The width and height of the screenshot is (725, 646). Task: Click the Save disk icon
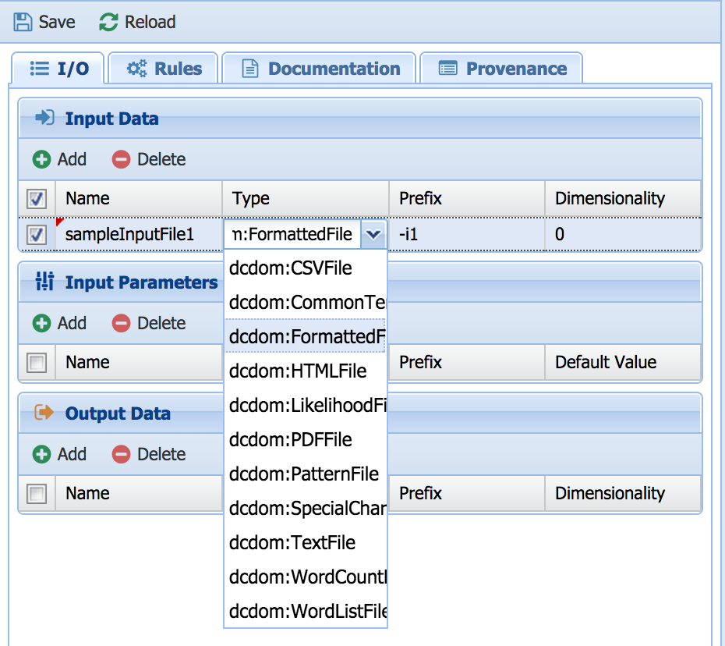click(23, 22)
